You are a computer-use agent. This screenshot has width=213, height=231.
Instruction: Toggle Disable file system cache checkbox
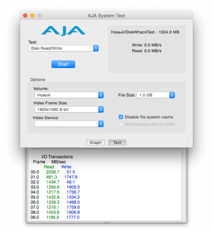121,117
